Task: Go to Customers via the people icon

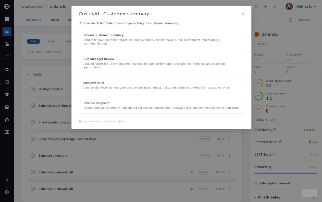Action: (x=7, y=32)
